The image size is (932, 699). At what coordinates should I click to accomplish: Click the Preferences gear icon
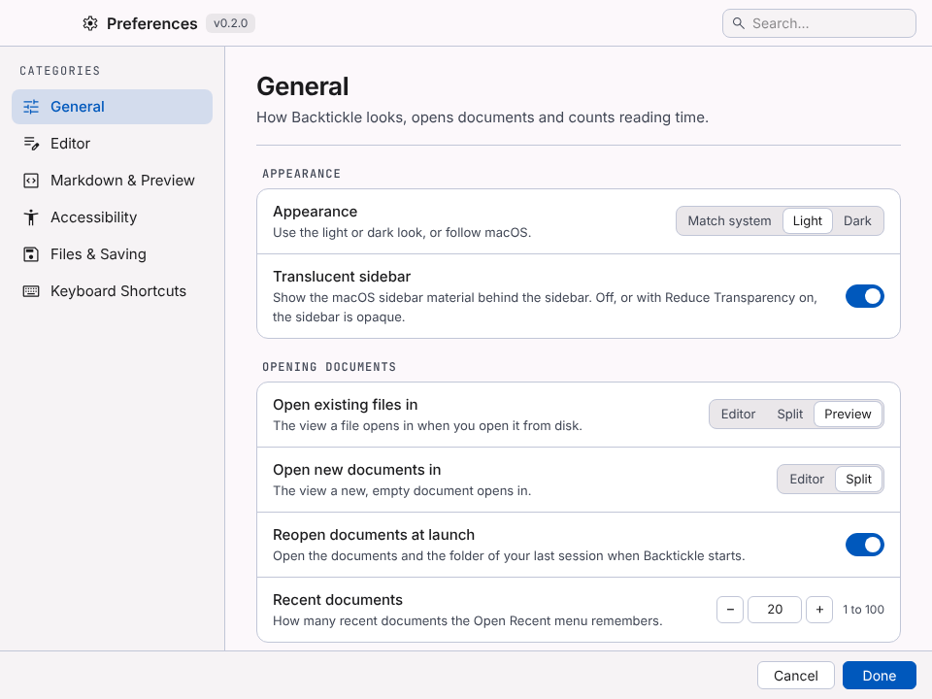[x=90, y=23]
